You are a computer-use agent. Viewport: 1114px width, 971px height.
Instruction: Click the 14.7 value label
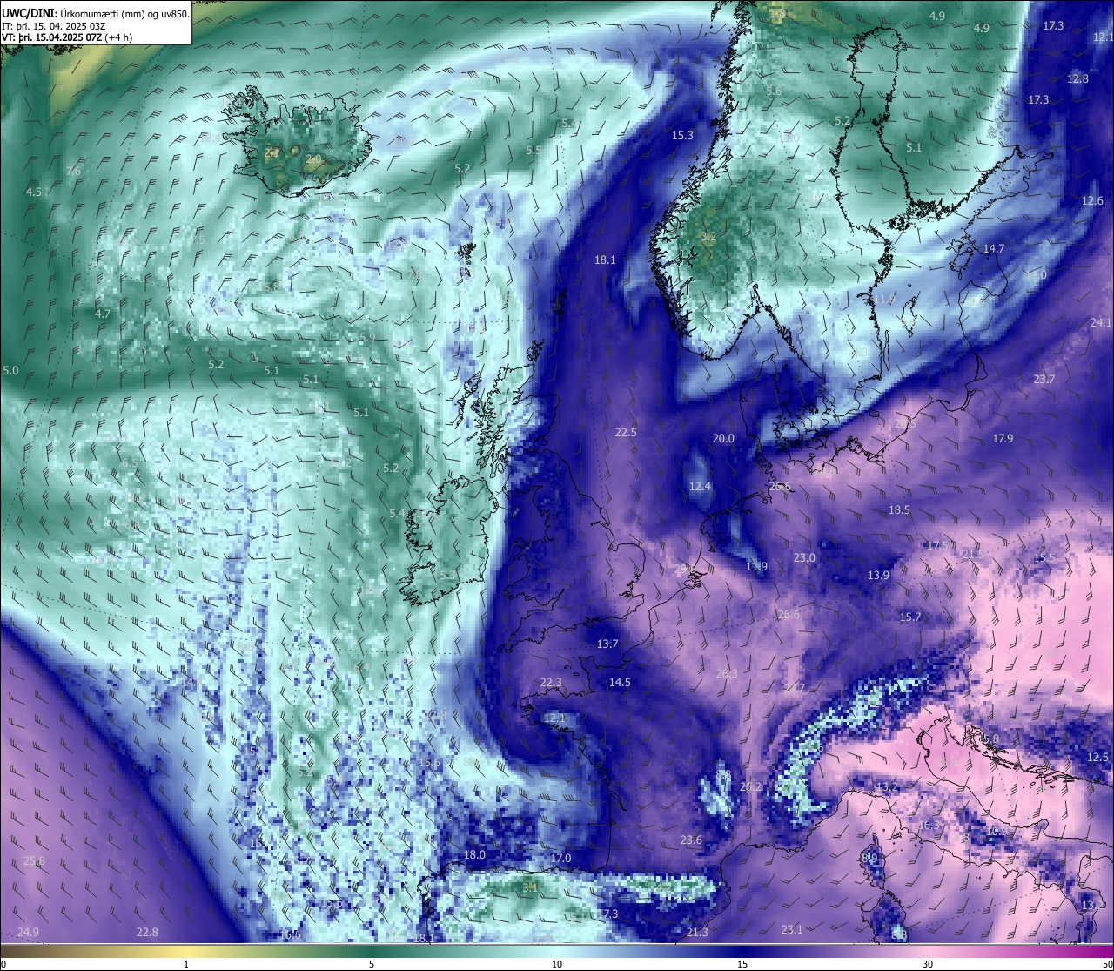[x=993, y=248]
